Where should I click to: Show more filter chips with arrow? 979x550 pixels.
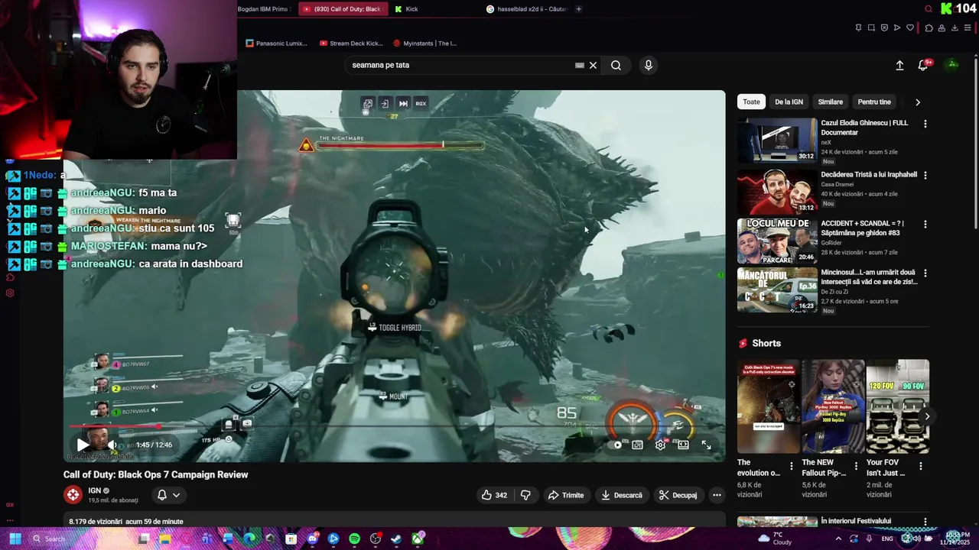click(918, 102)
